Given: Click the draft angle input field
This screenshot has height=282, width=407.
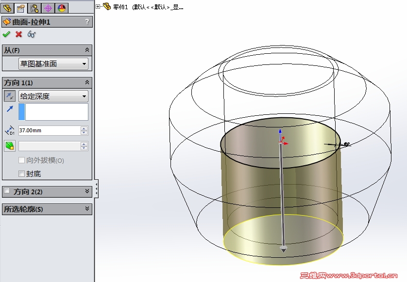Looking at the screenshot, I should pyautogui.click(x=50, y=146).
